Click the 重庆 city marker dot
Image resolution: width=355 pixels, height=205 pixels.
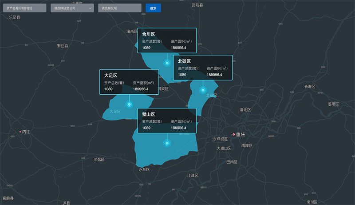[234, 134]
